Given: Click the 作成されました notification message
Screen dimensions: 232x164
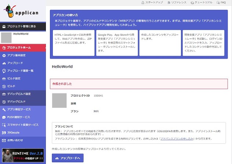Looking at the screenshot, I should tap(139, 84).
